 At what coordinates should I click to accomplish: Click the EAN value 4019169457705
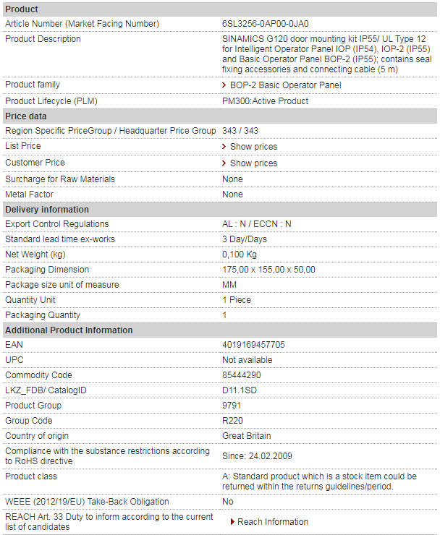[x=253, y=345]
